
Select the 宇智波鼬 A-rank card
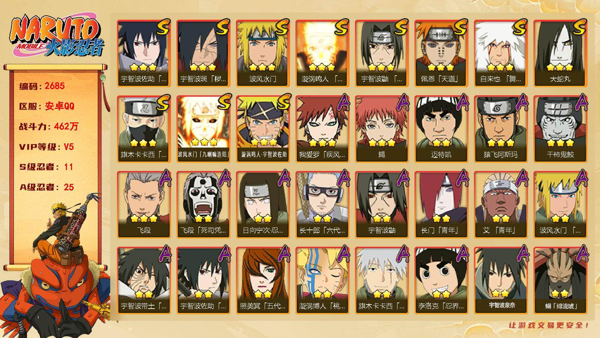[382, 205]
